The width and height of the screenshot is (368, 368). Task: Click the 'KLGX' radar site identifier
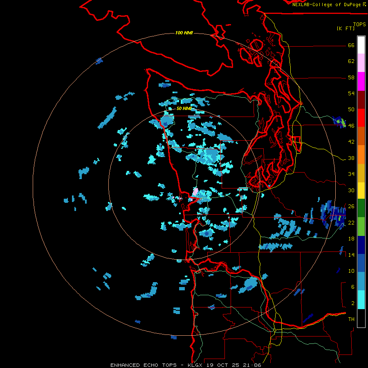point(196,365)
